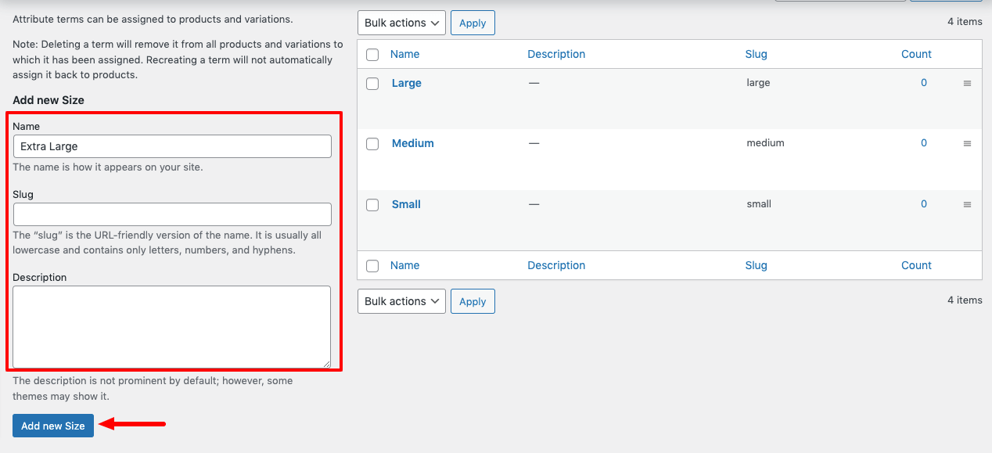Screen dimensions: 992x453
Task: Click inside the Slug input field
Action: pos(171,214)
